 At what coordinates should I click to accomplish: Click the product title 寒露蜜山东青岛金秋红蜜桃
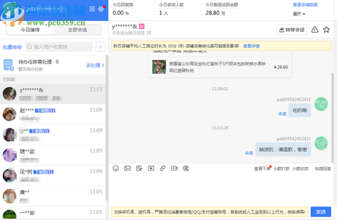(217, 67)
